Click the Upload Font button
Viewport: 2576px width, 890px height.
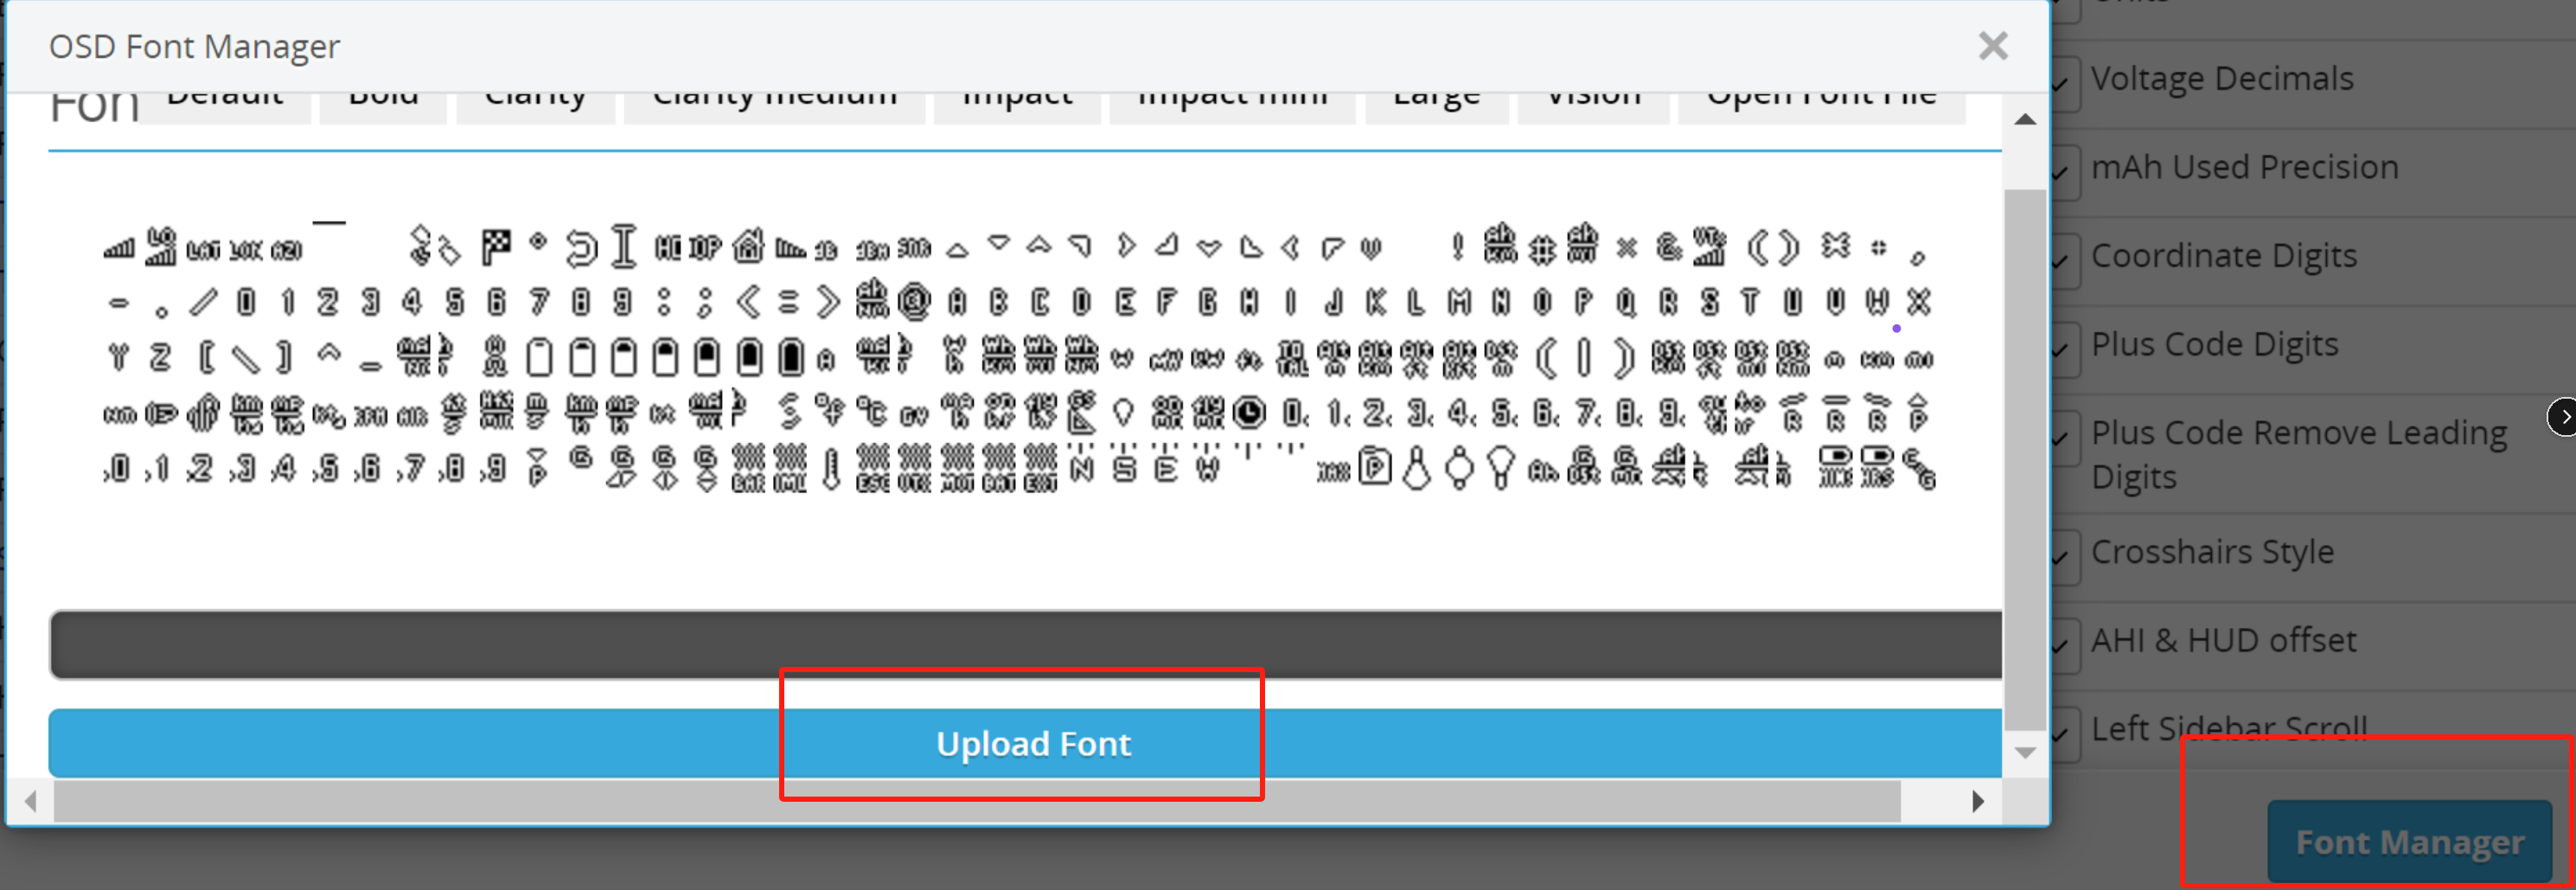coord(1025,743)
